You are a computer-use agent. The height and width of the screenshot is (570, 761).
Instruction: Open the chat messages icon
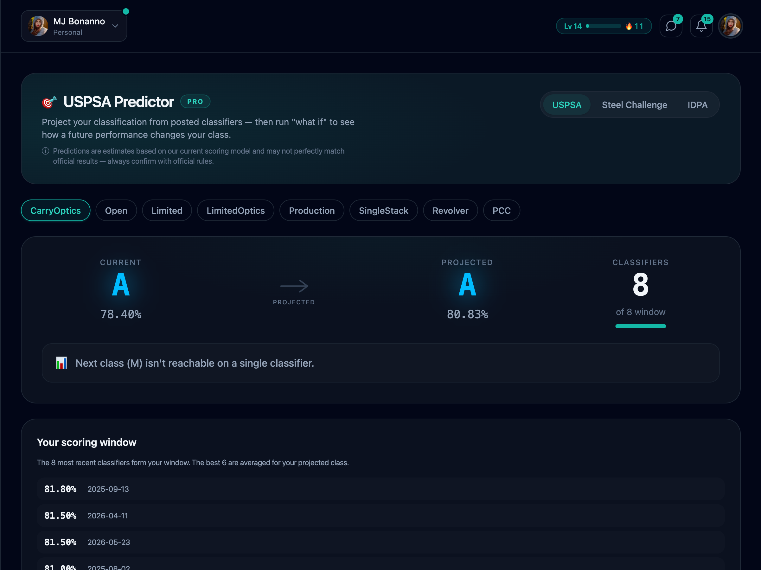(671, 26)
